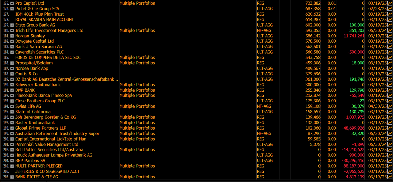
Task: Open the chart icon for IBM 401k Plus Plan Trust
Action: (x=390, y=14)
